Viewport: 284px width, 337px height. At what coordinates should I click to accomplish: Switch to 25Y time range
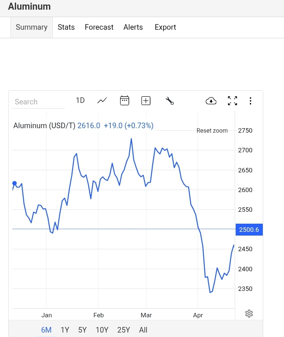point(123,330)
